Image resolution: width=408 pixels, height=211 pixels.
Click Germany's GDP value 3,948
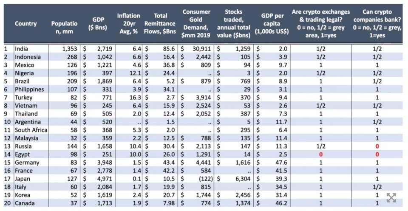pos(105,163)
